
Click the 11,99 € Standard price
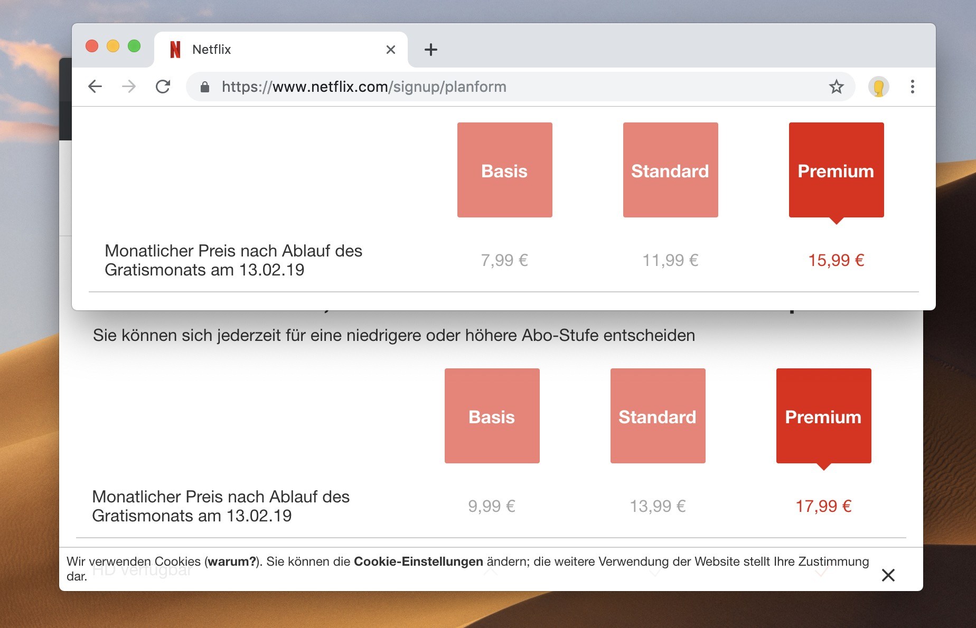coord(670,260)
